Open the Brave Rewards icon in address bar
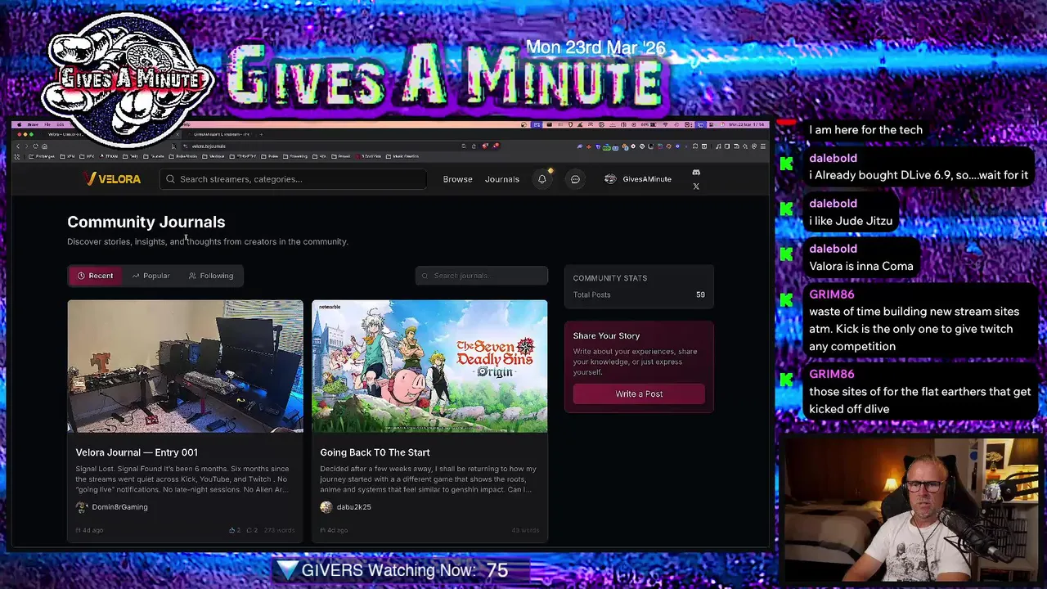1047x589 pixels. point(496,146)
